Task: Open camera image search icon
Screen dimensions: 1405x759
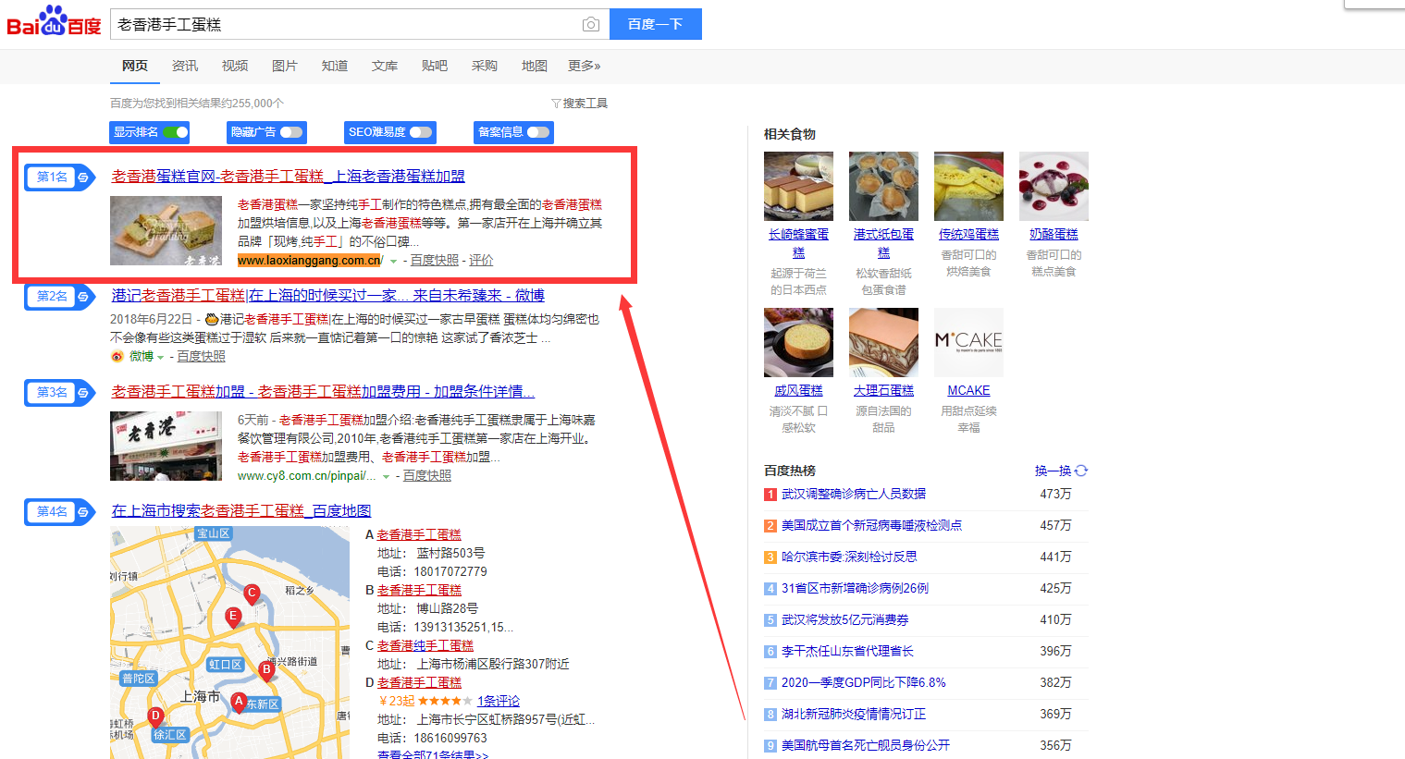Action: (591, 24)
